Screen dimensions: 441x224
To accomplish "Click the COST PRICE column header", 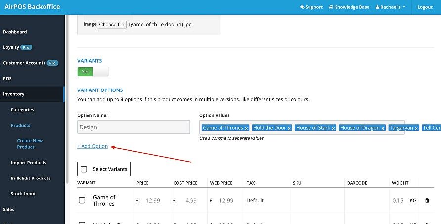I will point(185,183).
